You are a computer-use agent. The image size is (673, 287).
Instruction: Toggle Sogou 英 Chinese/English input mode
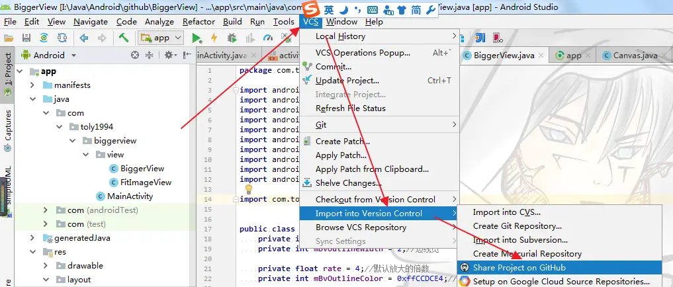point(329,9)
